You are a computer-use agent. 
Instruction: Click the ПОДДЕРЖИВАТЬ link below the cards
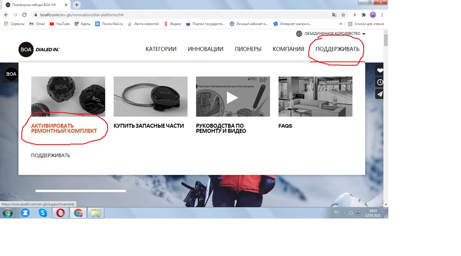(x=51, y=155)
